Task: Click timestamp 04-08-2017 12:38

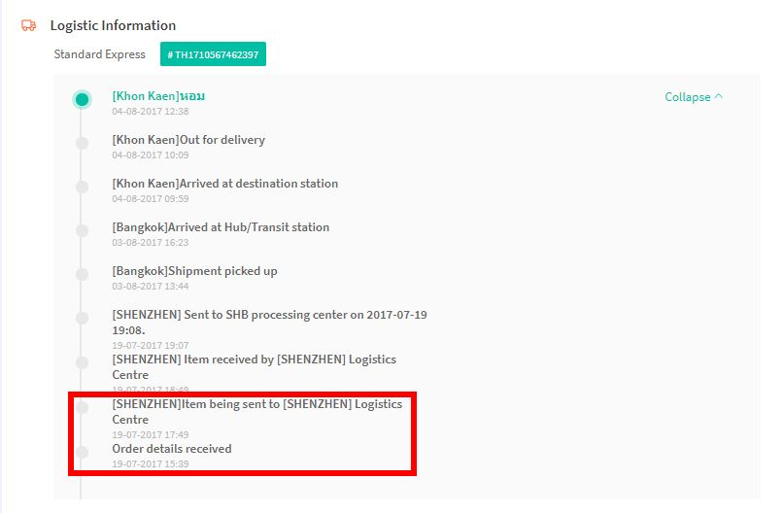Action: click(x=150, y=111)
